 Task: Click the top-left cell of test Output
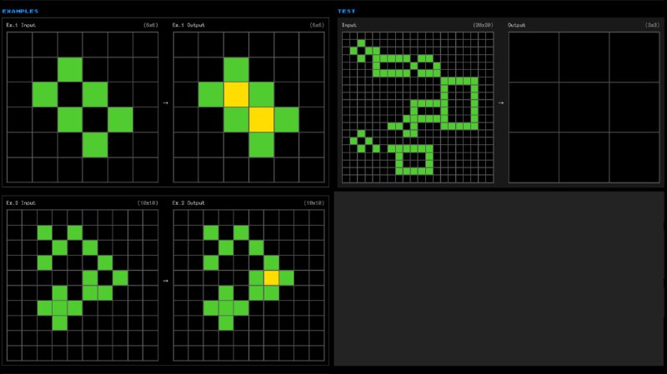534,57
